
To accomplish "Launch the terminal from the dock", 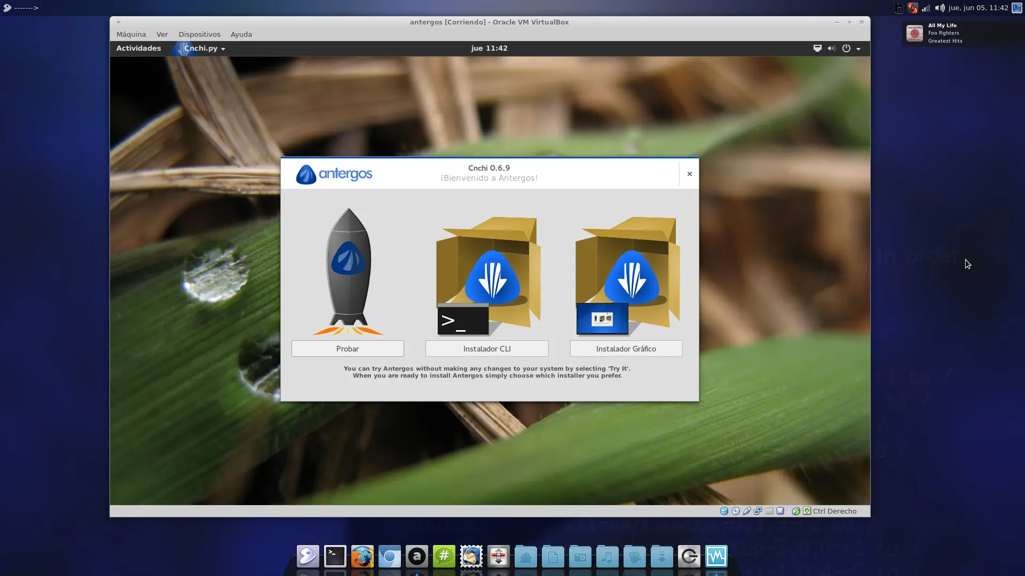I will point(335,556).
